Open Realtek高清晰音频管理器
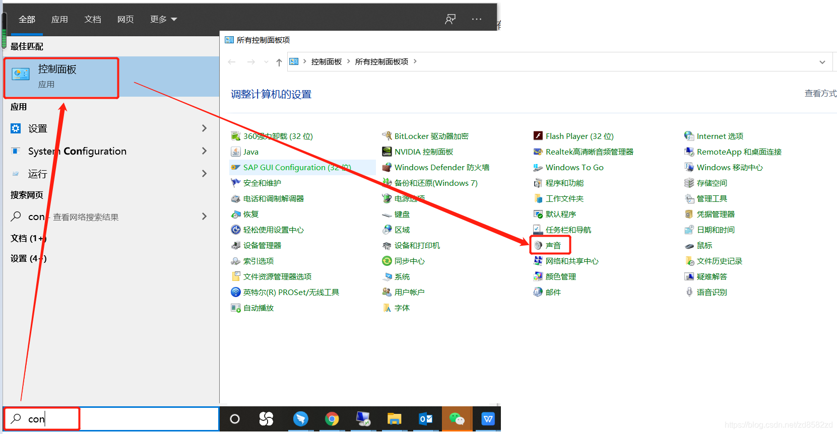837x434 pixels. pos(584,152)
